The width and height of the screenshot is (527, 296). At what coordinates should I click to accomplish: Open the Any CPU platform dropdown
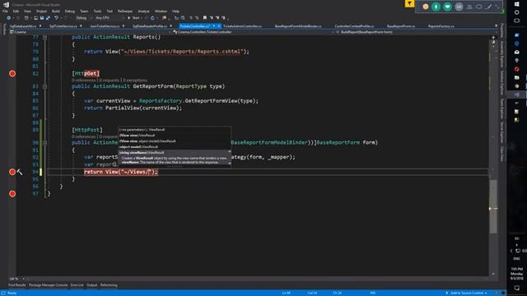[x=110, y=18]
